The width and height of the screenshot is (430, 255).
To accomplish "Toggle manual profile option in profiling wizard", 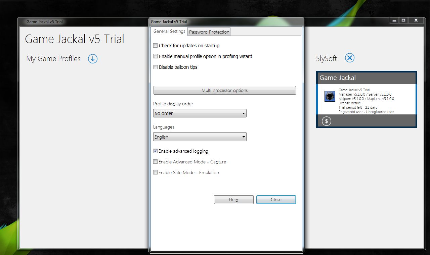I will coord(155,56).
